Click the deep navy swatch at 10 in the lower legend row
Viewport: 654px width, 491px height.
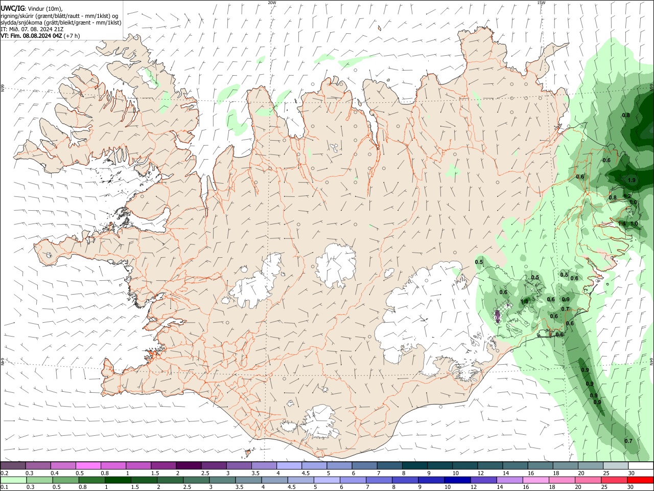[458, 480]
